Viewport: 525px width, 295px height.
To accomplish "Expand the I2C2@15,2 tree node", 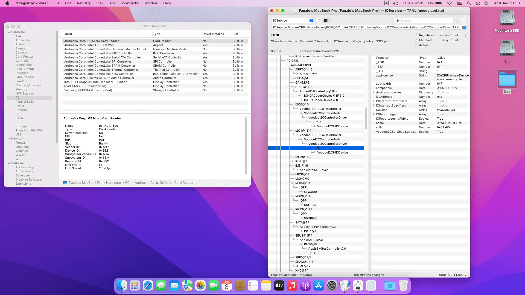I will click(x=292, y=157).
